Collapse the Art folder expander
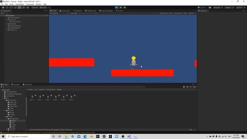 coord(3,98)
